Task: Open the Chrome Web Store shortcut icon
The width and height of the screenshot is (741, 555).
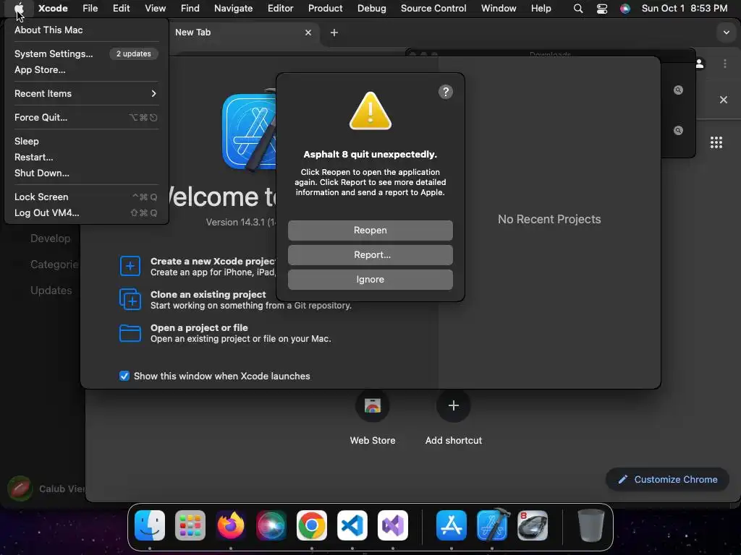Action: (373, 406)
